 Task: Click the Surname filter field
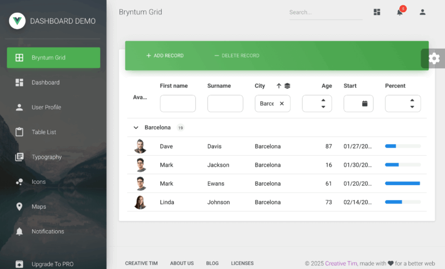click(x=225, y=104)
